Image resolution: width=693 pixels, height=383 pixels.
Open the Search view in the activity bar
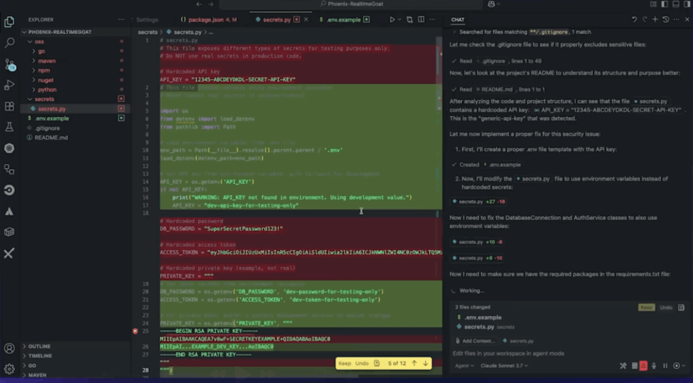coord(9,43)
